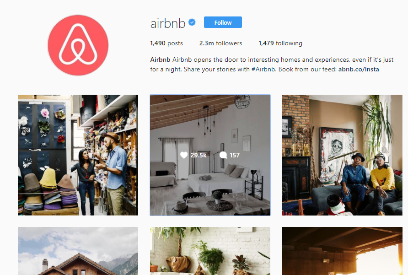Click the #Airbnb hashtag in bio
The width and height of the screenshot is (408, 275).
pyautogui.click(x=263, y=69)
